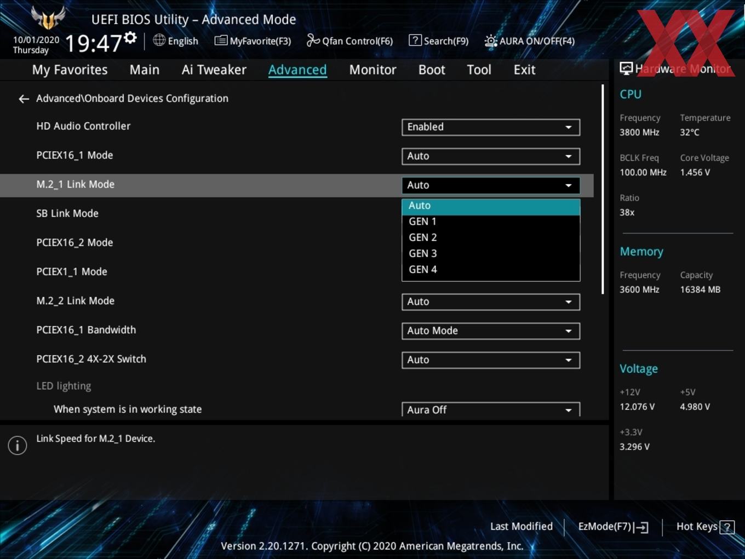Screen dimensions: 745x559
Task: Click the info icon beside help text
Action: tap(18, 446)
